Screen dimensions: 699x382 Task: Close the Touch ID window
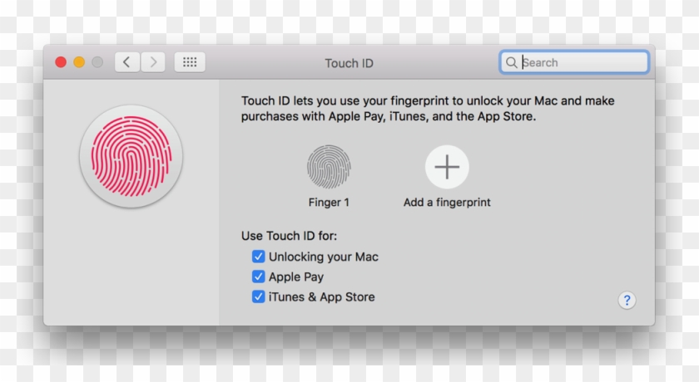pyautogui.click(x=61, y=62)
